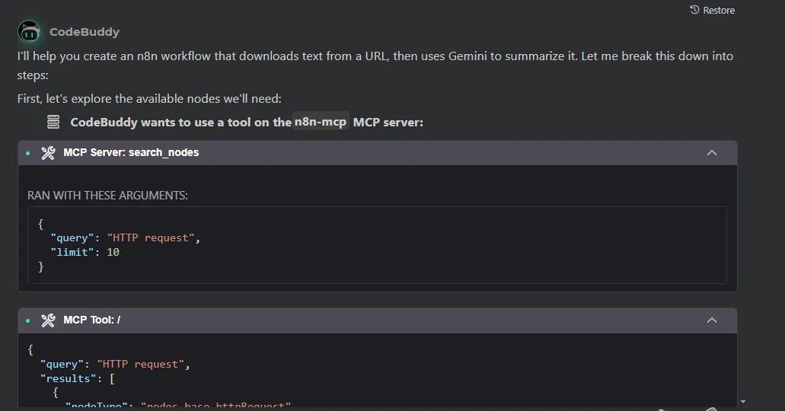This screenshot has height=411, width=785.
Task: Click the wrench icon beside MCP Server: search_nodes
Action: pyautogui.click(x=48, y=153)
